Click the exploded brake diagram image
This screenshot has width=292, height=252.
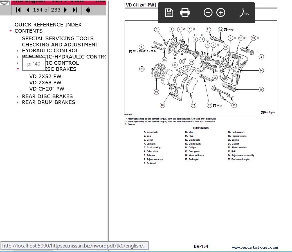(x=201, y=68)
